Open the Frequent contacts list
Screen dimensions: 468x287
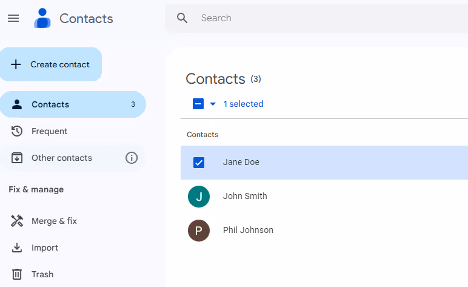[73, 131]
